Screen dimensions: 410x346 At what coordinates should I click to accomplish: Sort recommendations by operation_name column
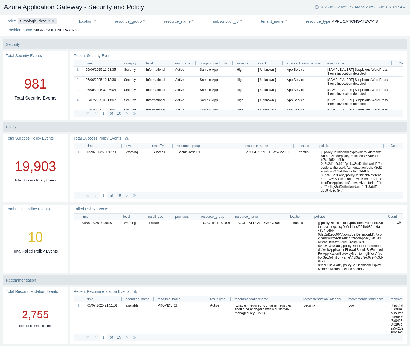pyautogui.click(x=137, y=299)
